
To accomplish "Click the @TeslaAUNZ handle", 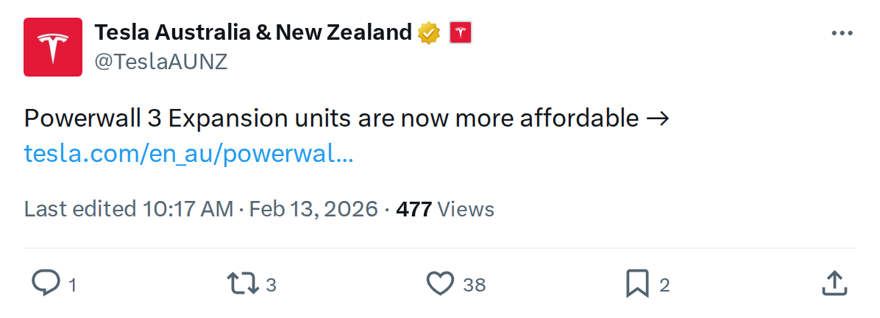I will pos(161,62).
